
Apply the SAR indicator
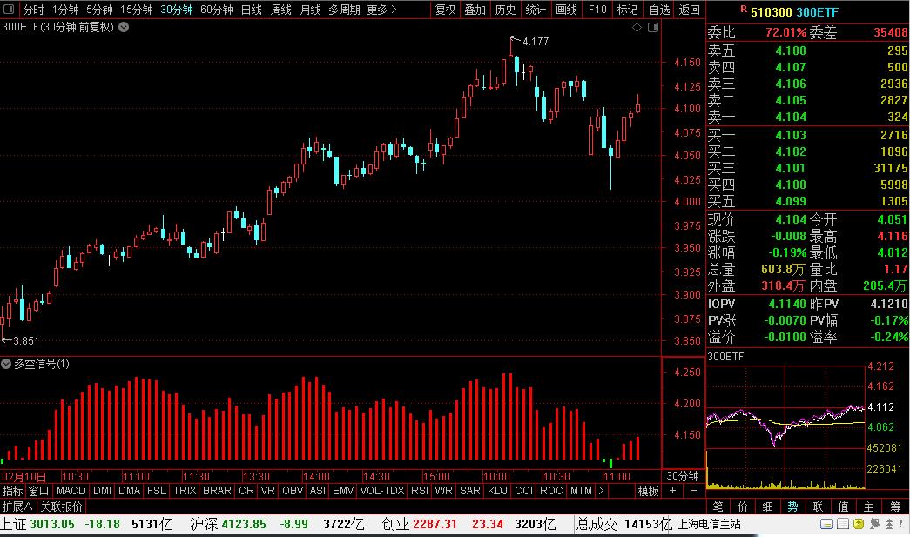470,491
